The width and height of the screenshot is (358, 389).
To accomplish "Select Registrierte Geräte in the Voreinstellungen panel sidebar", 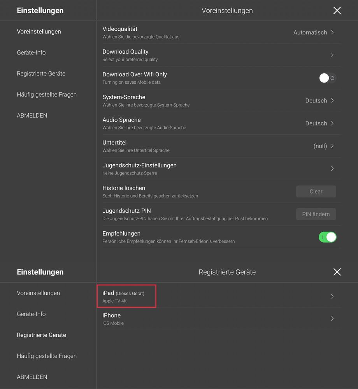I will point(41,74).
